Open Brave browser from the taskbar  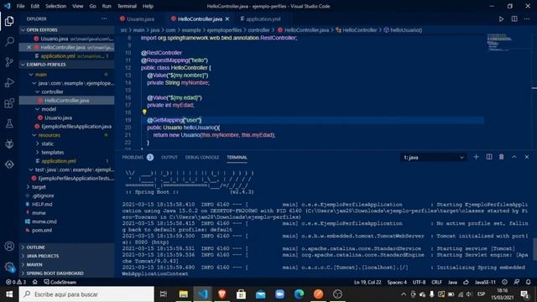[222, 294]
